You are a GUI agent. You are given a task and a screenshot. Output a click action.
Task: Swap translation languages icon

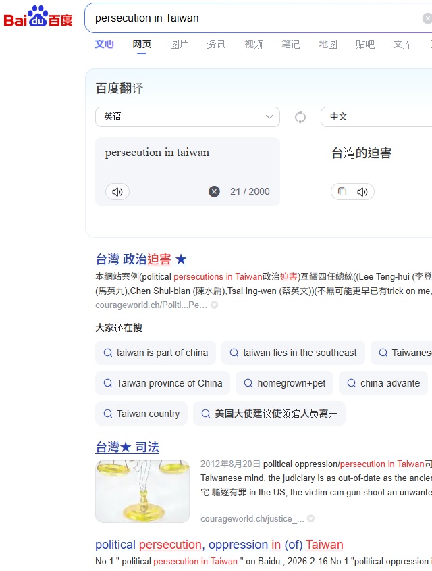300,117
